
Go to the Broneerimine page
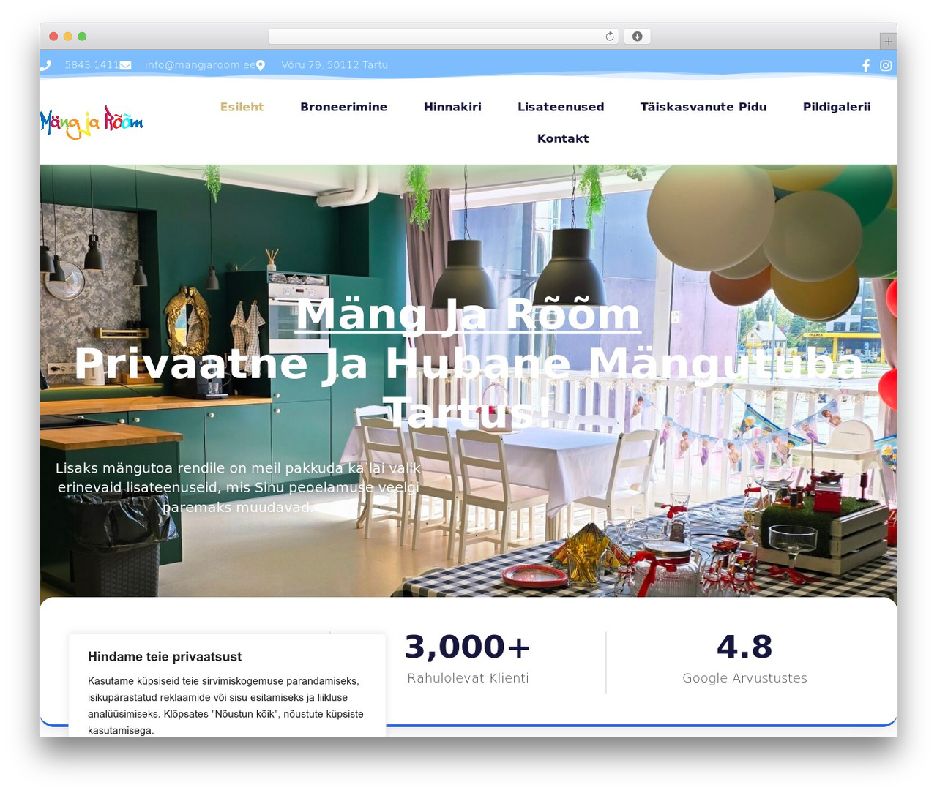click(x=343, y=107)
